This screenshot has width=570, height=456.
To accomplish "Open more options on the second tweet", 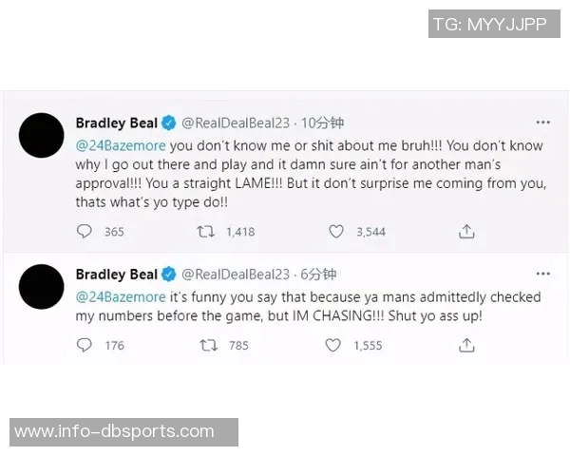I will click(542, 275).
